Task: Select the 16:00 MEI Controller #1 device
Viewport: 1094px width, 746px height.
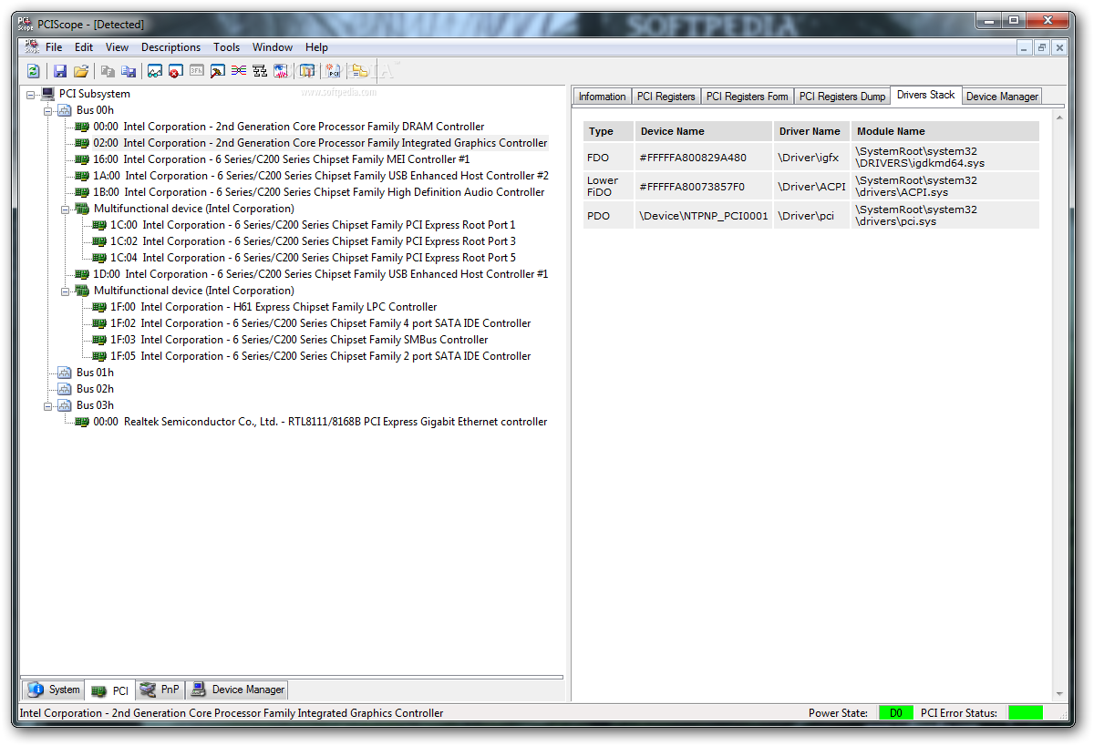Action: [x=281, y=159]
